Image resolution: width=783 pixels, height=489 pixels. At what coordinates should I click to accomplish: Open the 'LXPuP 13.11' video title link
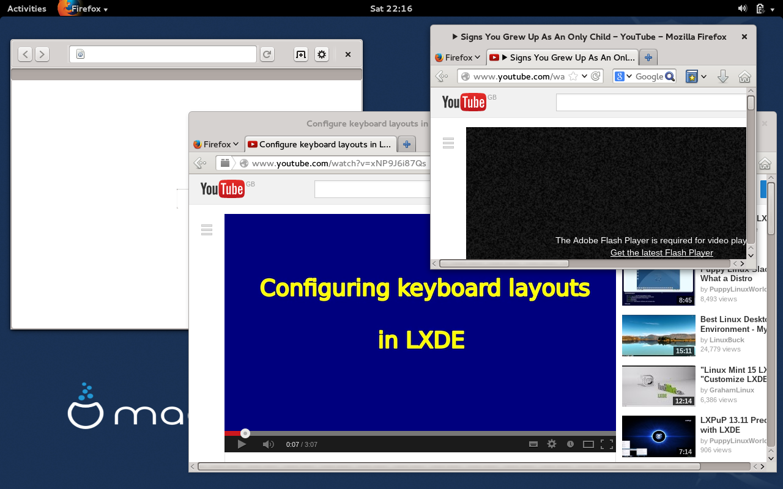pyautogui.click(x=733, y=425)
